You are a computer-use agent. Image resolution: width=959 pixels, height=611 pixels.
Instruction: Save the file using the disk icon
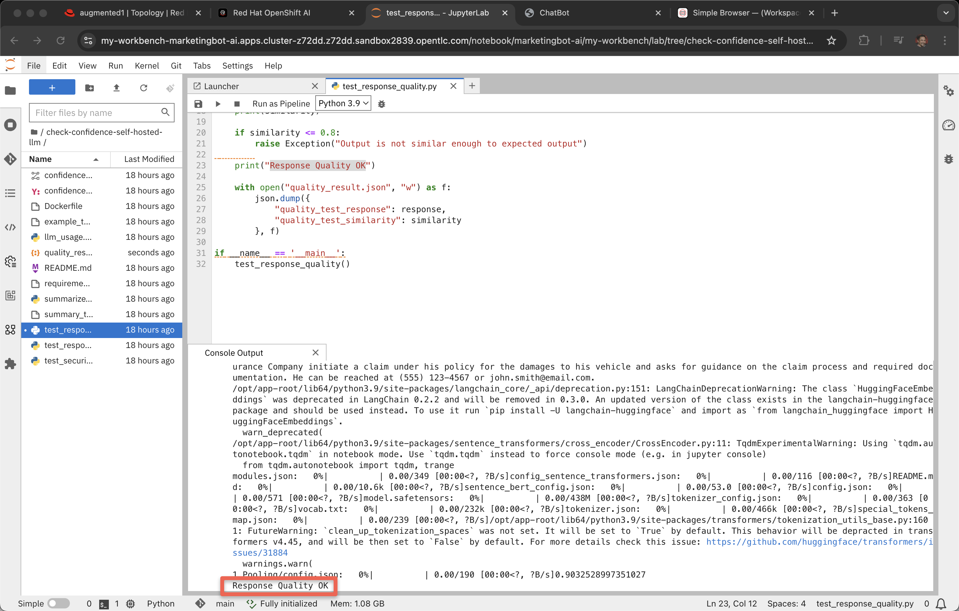click(x=198, y=104)
